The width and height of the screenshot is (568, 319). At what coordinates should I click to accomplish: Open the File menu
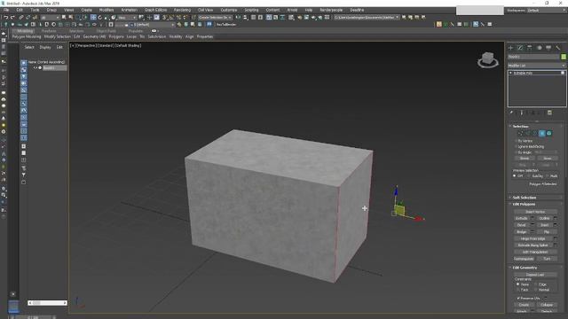pos(6,10)
